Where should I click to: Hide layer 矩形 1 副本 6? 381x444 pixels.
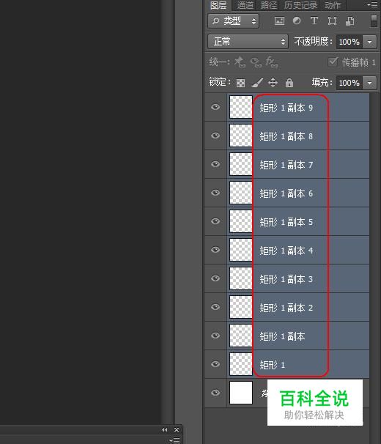tap(215, 193)
